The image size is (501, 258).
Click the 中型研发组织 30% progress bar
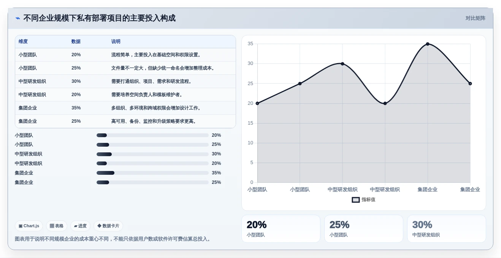pos(152,154)
